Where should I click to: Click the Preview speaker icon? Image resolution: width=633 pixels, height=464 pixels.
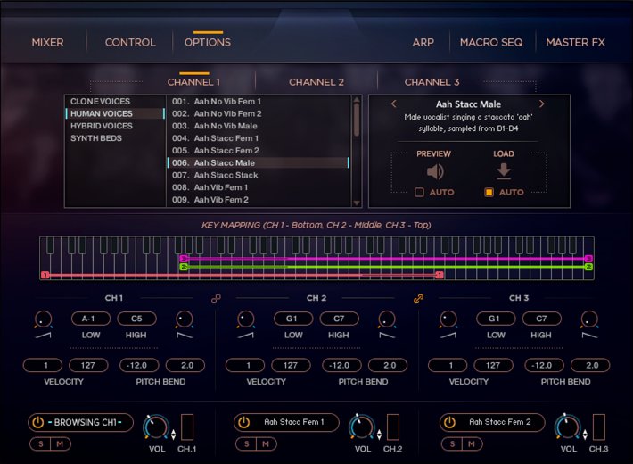tap(434, 172)
